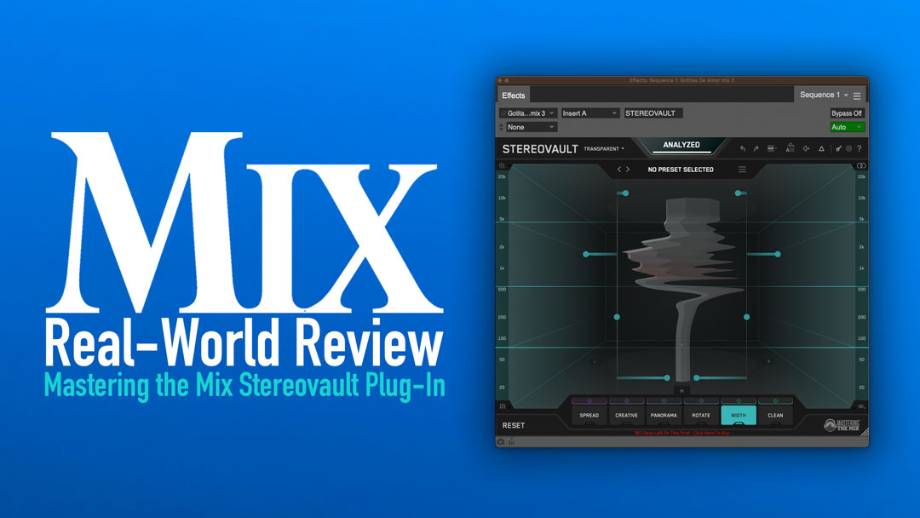Open the license key icon
The height and width of the screenshot is (518, 920).
pos(838,149)
